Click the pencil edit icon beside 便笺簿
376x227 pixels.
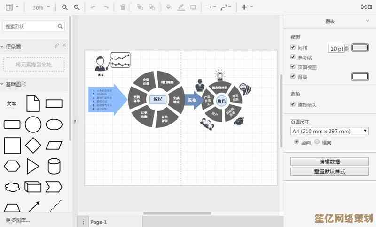coord(57,45)
